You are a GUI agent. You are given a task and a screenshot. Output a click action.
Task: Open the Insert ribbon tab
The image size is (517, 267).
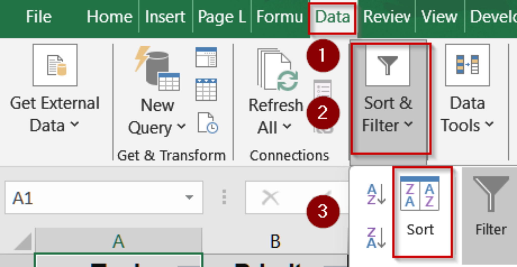click(165, 17)
